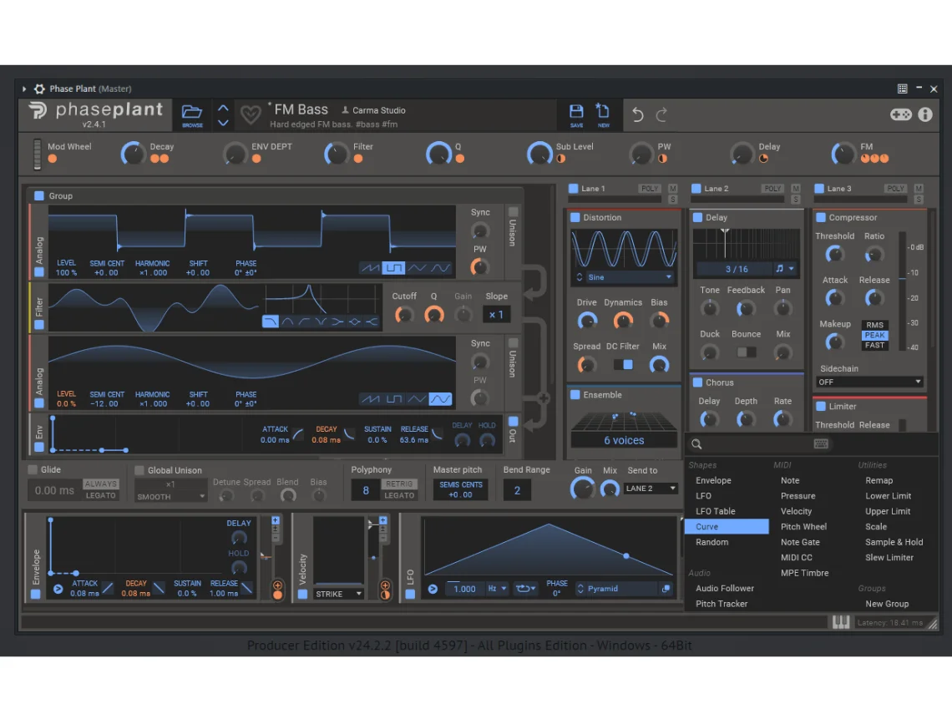Create a new preset with New icon
Viewport: 952px width, 714px height.
(603, 114)
